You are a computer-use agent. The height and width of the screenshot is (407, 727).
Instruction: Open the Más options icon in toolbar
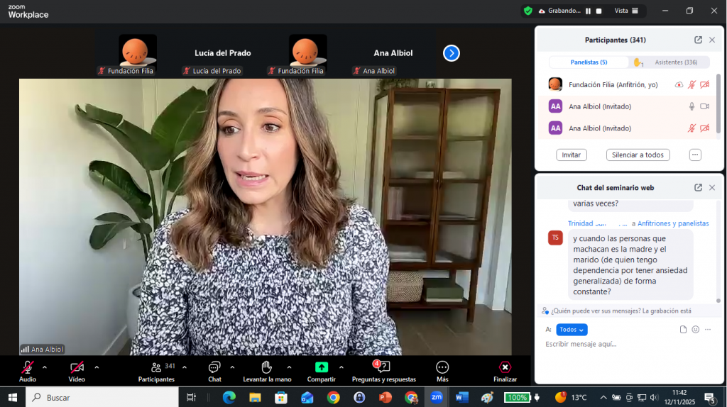442,367
